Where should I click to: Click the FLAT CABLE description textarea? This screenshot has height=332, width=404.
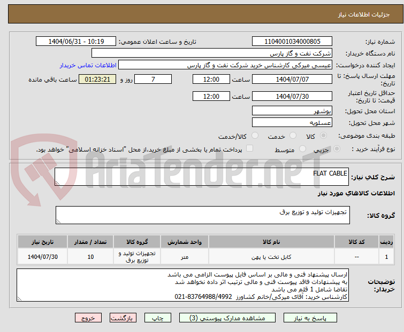202,177
